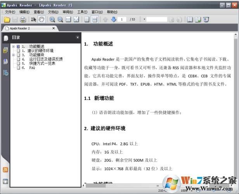Screen dimensions: 239x194
Task: Switch to single page layout icon
Action: (x=87, y=19)
